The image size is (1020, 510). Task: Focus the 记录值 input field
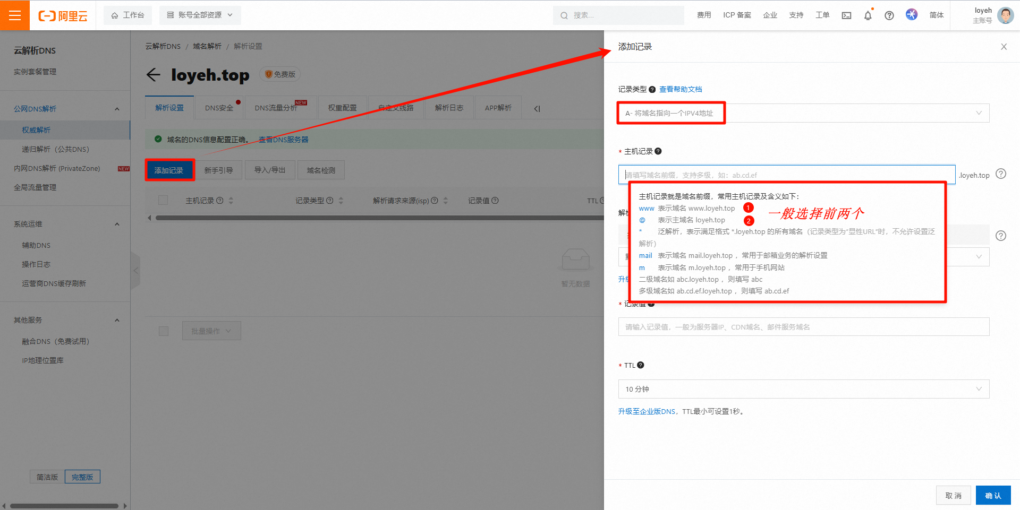(804, 327)
